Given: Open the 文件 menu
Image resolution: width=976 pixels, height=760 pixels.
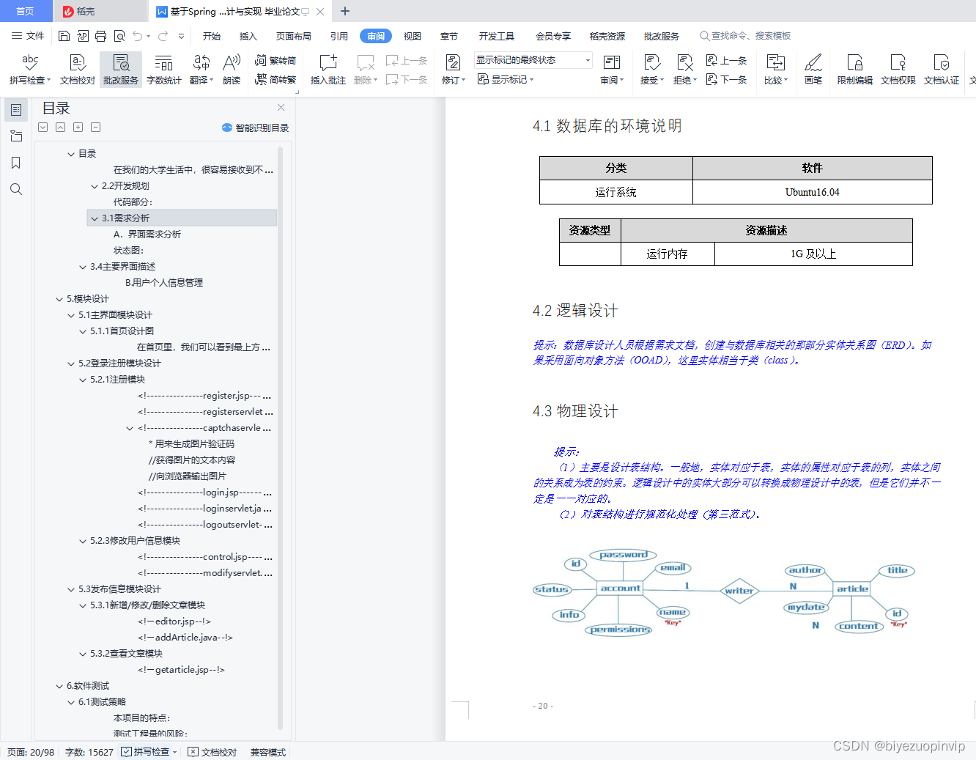Looking at the screenshot, I should (28, 36).
